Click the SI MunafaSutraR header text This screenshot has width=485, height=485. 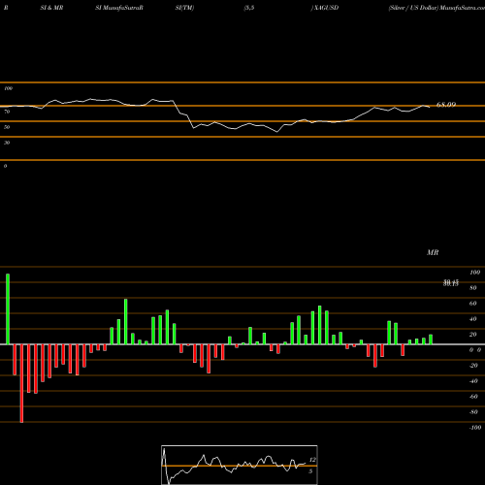119,8
